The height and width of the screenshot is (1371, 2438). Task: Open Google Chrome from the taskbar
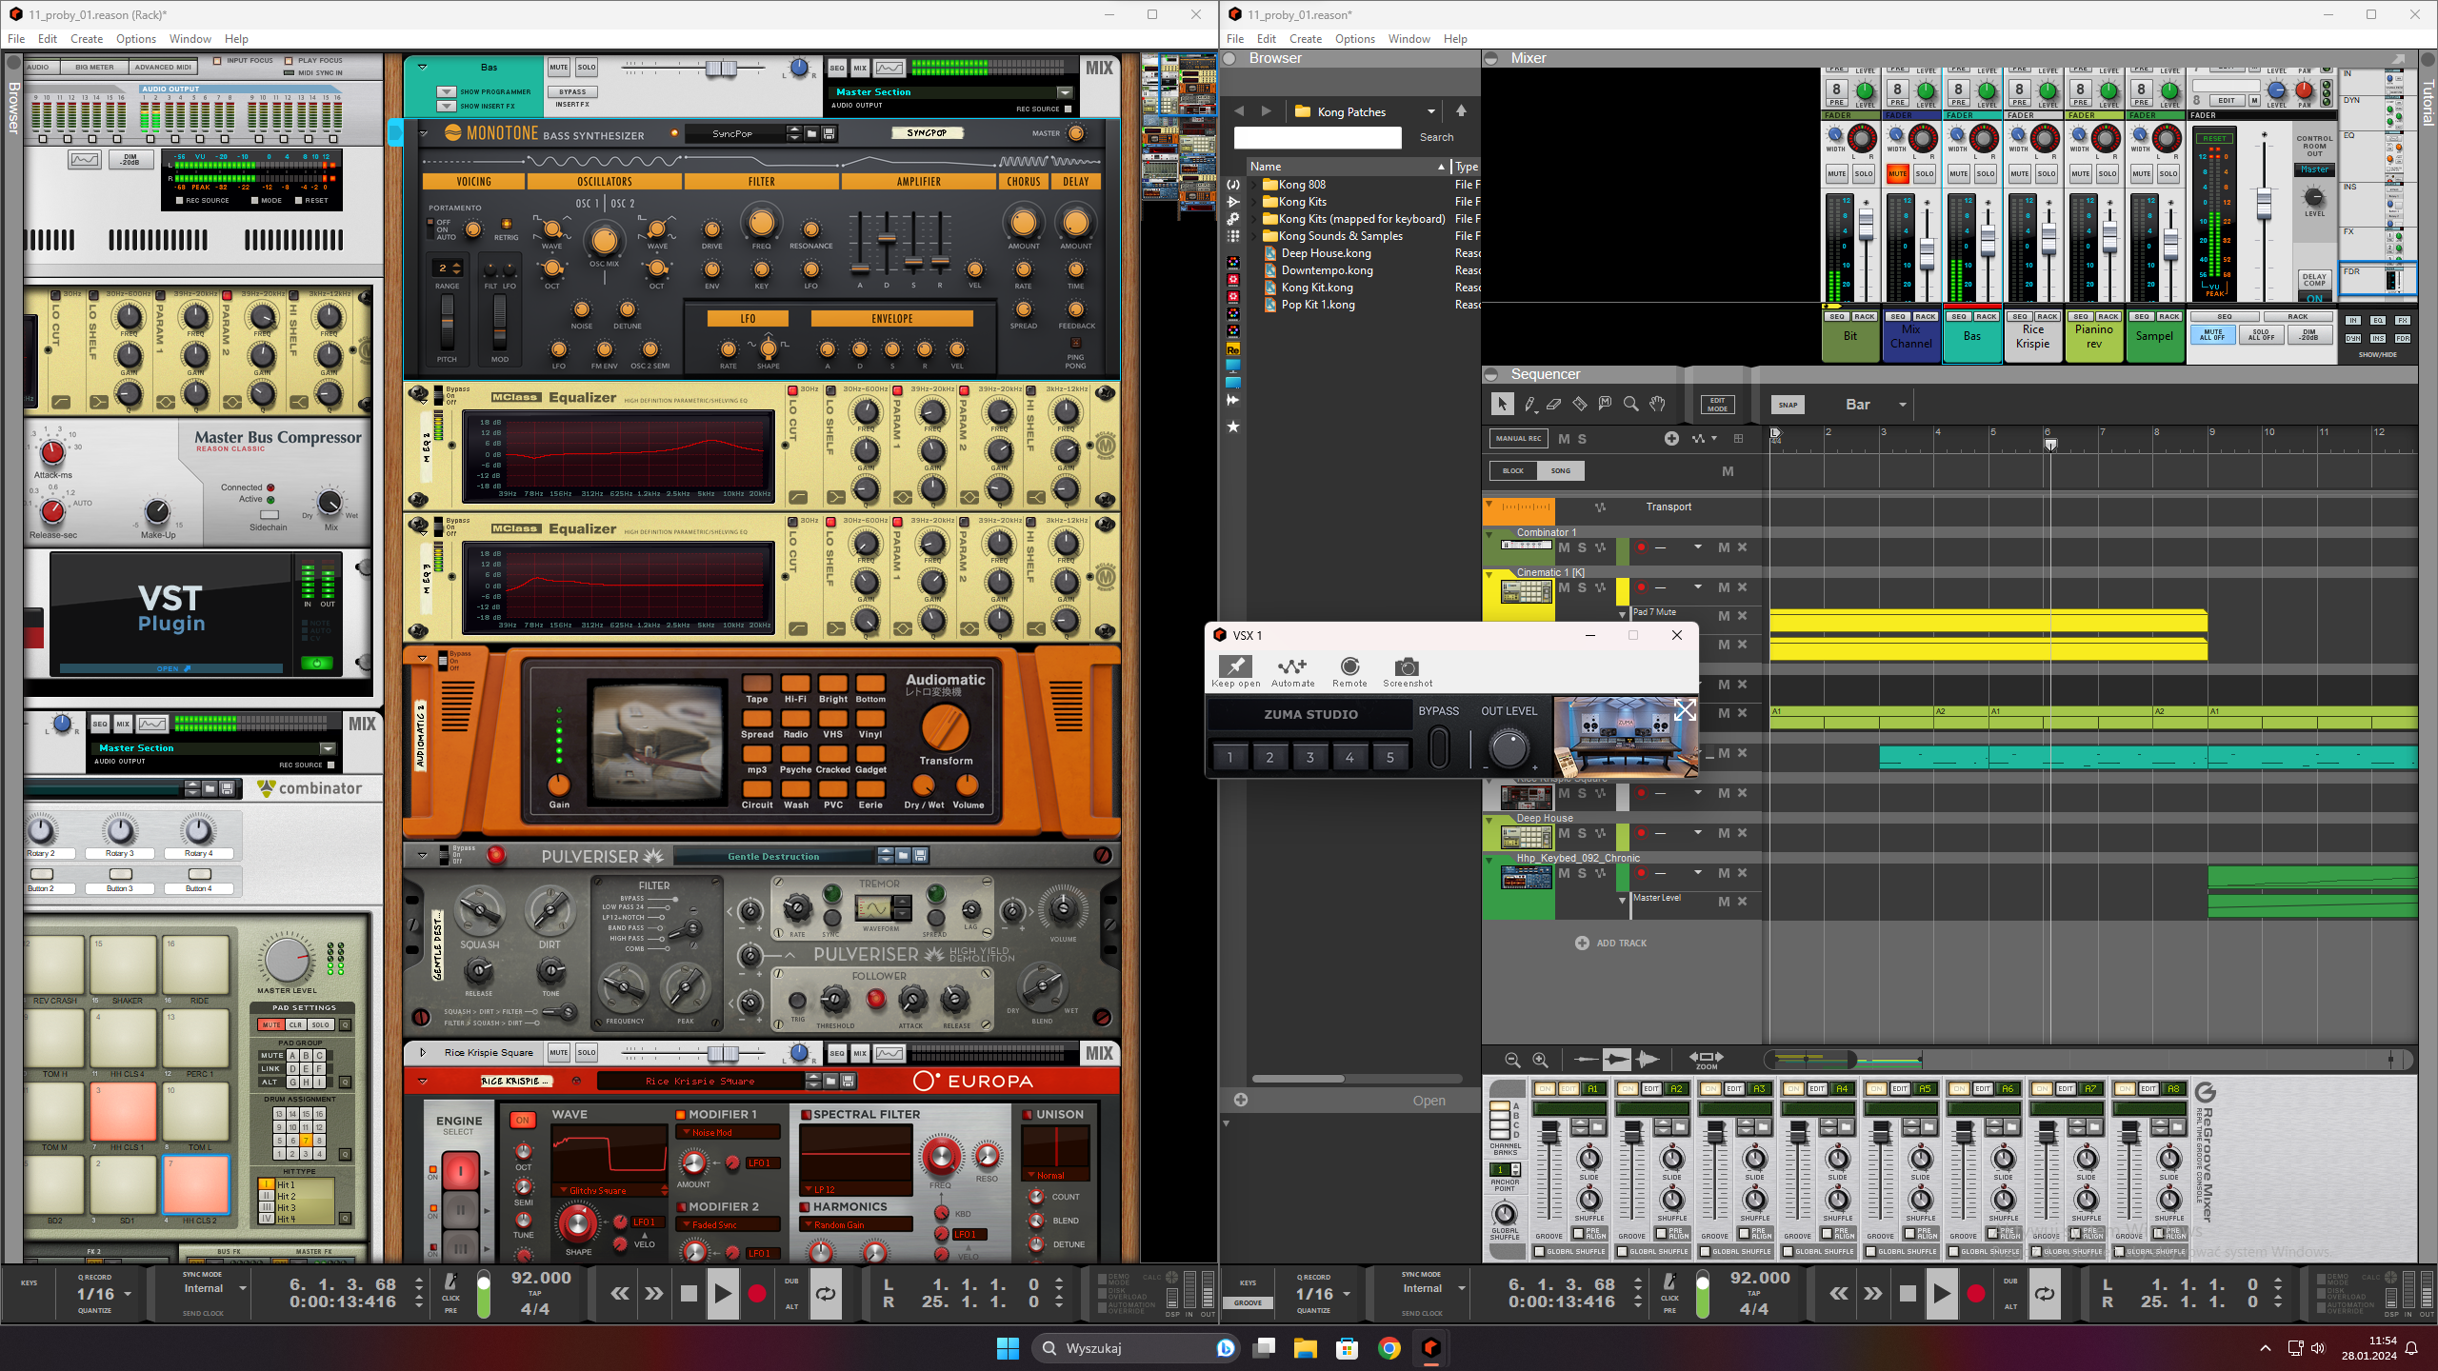1389,1347
